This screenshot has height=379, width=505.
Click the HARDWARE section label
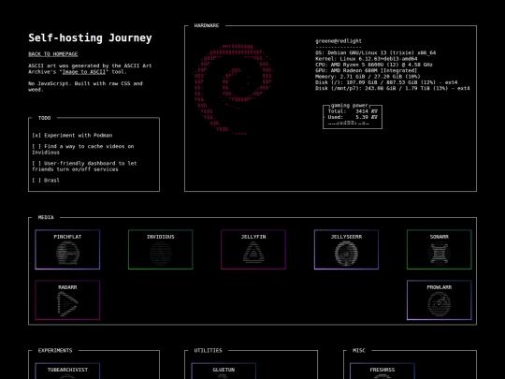pyautogui.click(x=207, y=25)
